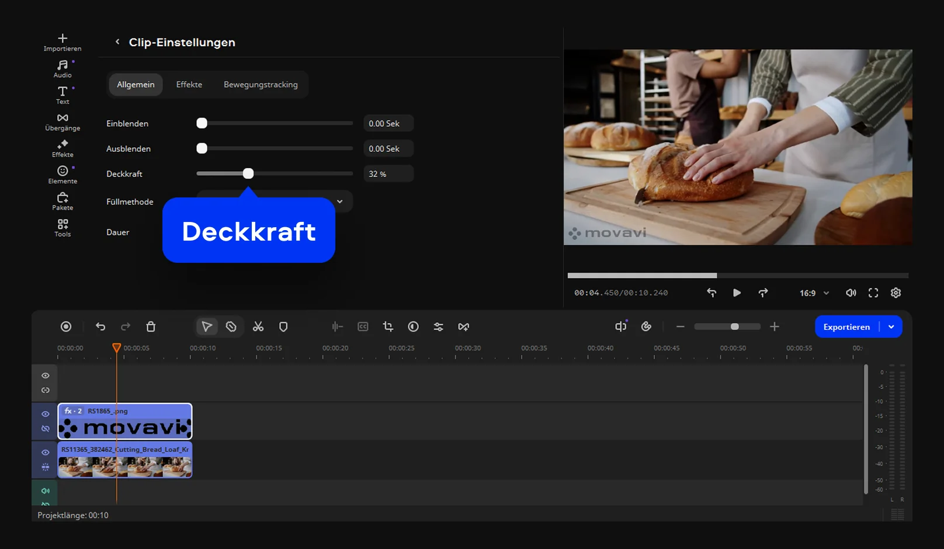Screen dimensions: 944x549
Task: Open the audio detach waveform tool
Action: pos(338,326)
